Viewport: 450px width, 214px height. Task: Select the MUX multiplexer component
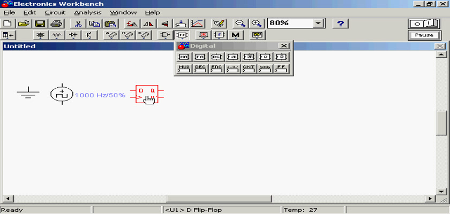point(184,68)
